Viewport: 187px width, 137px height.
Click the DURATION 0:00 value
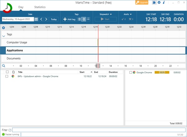pyautogui.click(x=179, y=19)
